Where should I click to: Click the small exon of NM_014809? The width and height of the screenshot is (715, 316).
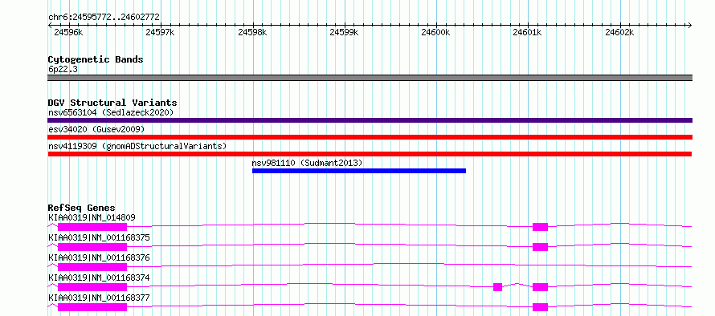(x=541, y=227)
